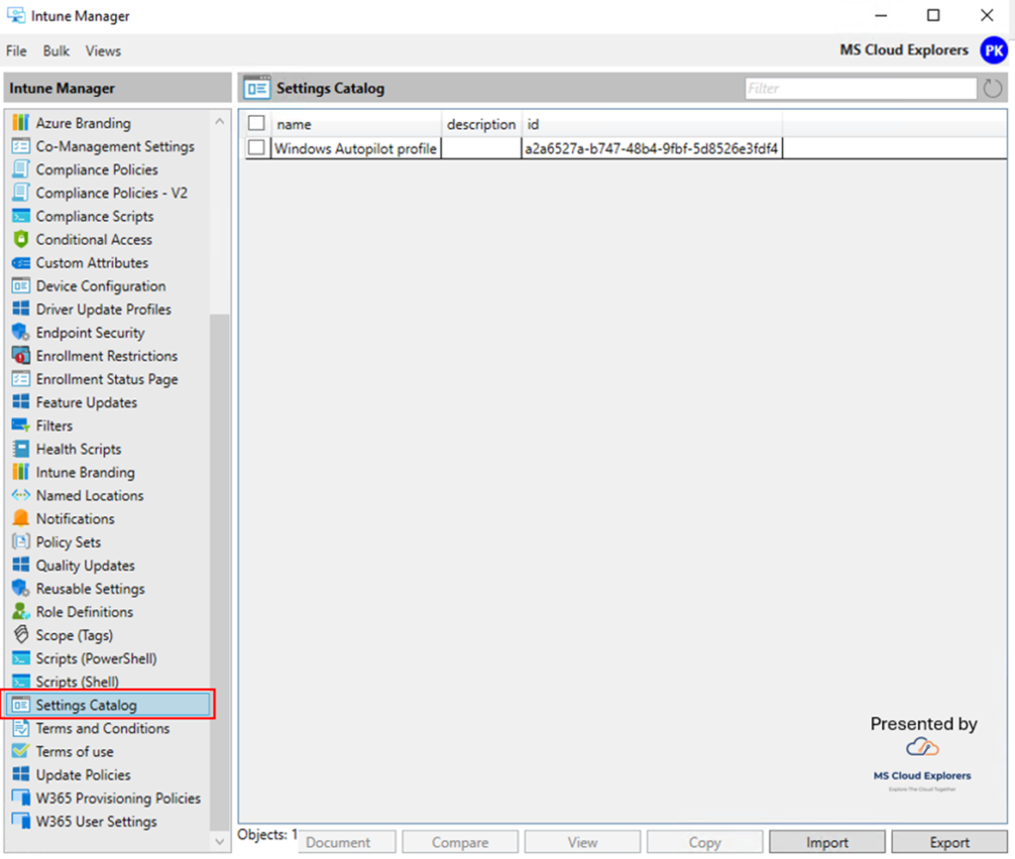Check the Windows Autopilot profile row checkbox

click(257, 148)
